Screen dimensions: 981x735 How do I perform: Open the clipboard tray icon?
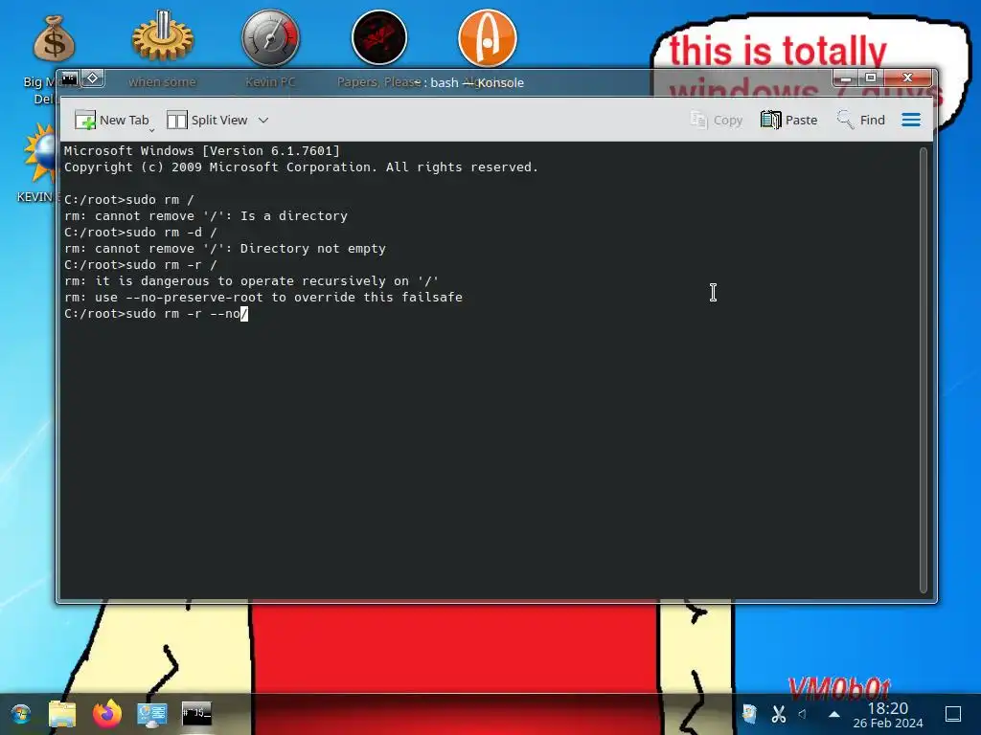click(749, 714)
